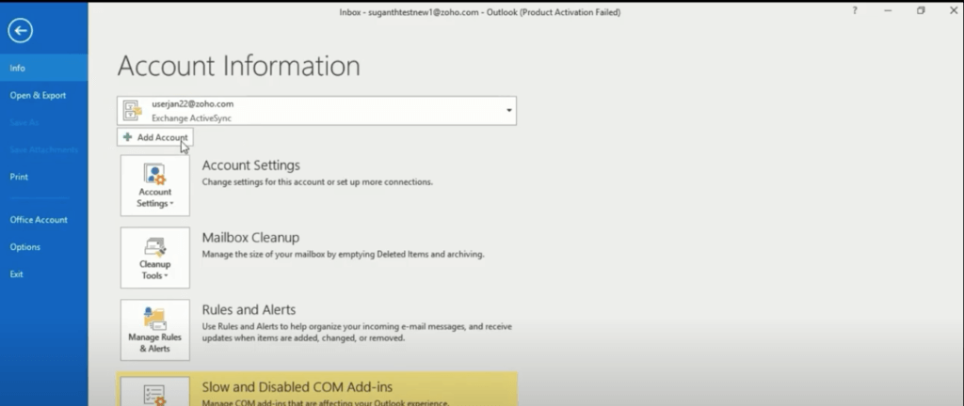Screen dimensions: 964x406
Task: Click the Add Account button
Action: tap(155, 137)
